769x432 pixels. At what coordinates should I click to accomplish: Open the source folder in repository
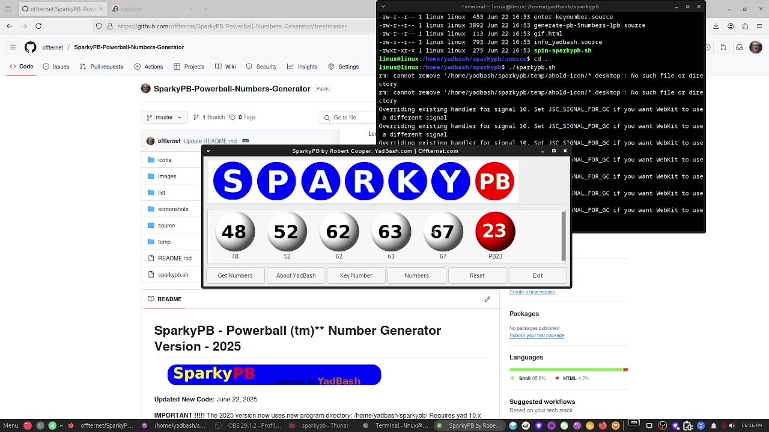pyautogui.click(x=166, y=226)
